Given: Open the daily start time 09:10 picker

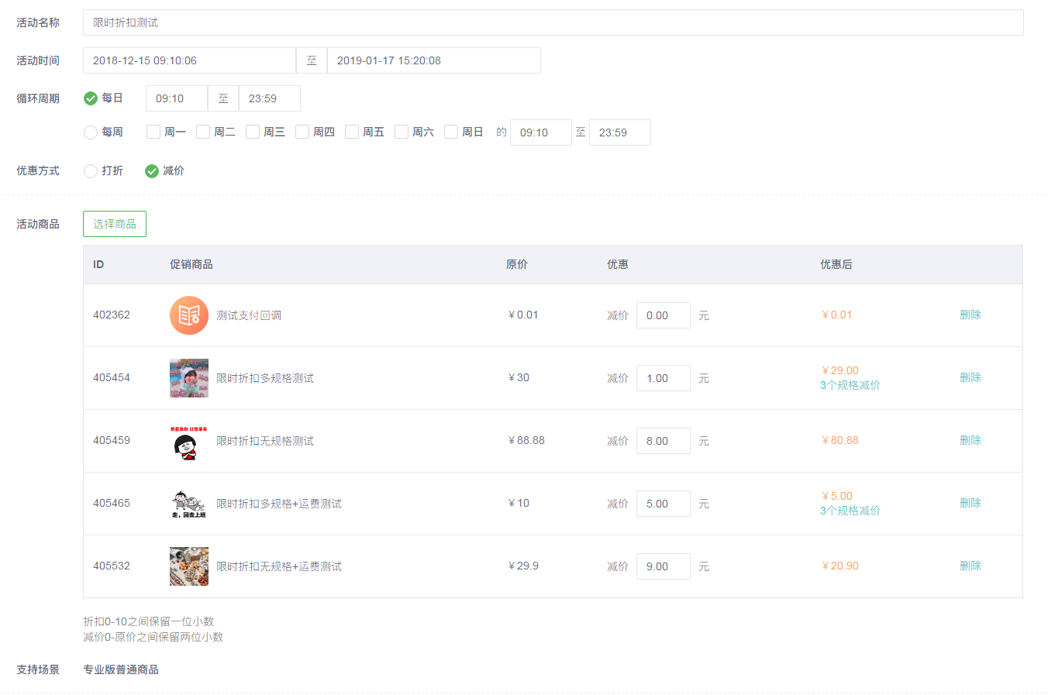Looking at the screenshot, I should (176, 98).
